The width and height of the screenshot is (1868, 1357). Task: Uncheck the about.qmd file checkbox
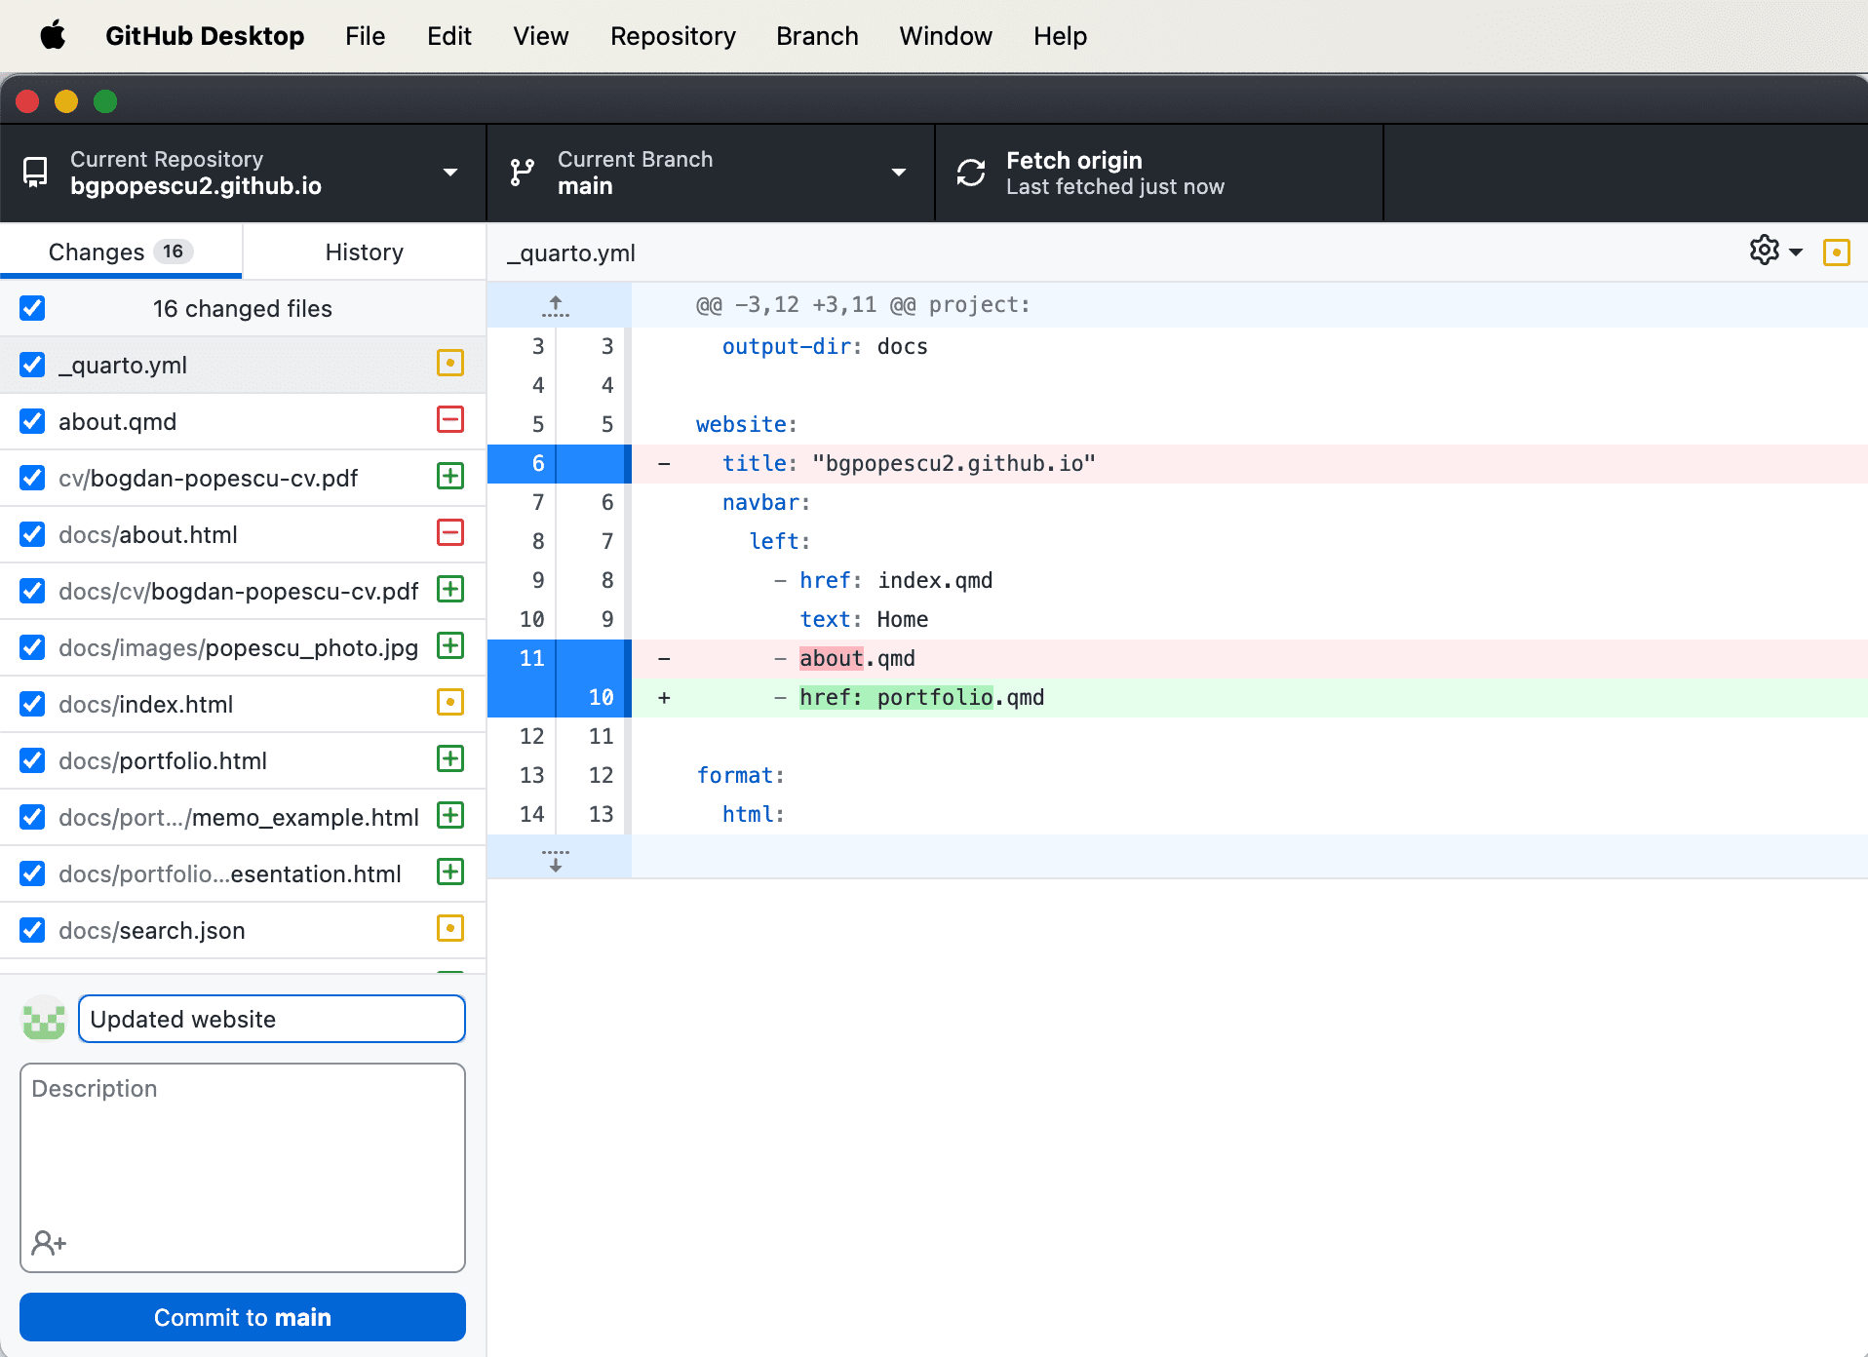tap(32, 421)
